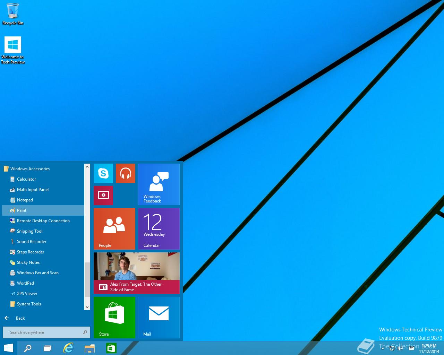Open Steps Recorder
The height and width of the screenshot is (355, 444).
coord(43,252)
